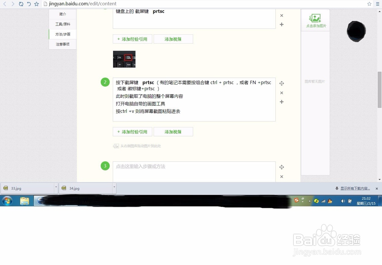Click the volume speaker icon in the tray
This screenshot has height=265, width=382.
click(343, 201)
